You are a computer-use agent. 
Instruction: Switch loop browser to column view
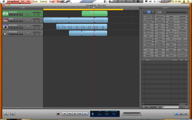(x=145, y=12)
